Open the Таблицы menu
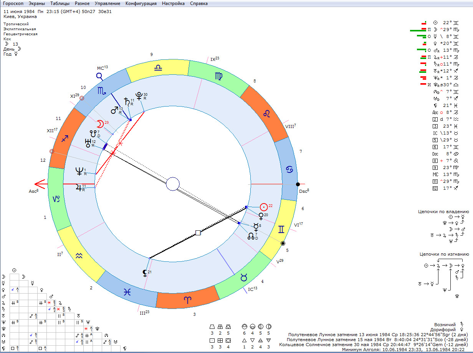Viewport: 473px width, 353px height. 60,3
